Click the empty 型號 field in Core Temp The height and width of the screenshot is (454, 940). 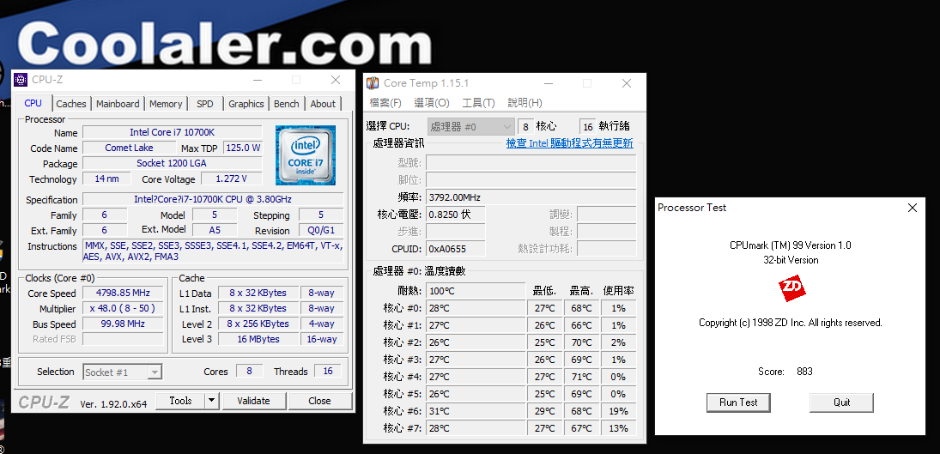coord(531,163)
